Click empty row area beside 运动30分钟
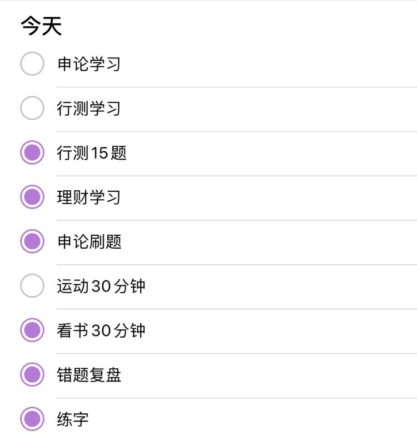The image size is (417, 435). (280, 286)
